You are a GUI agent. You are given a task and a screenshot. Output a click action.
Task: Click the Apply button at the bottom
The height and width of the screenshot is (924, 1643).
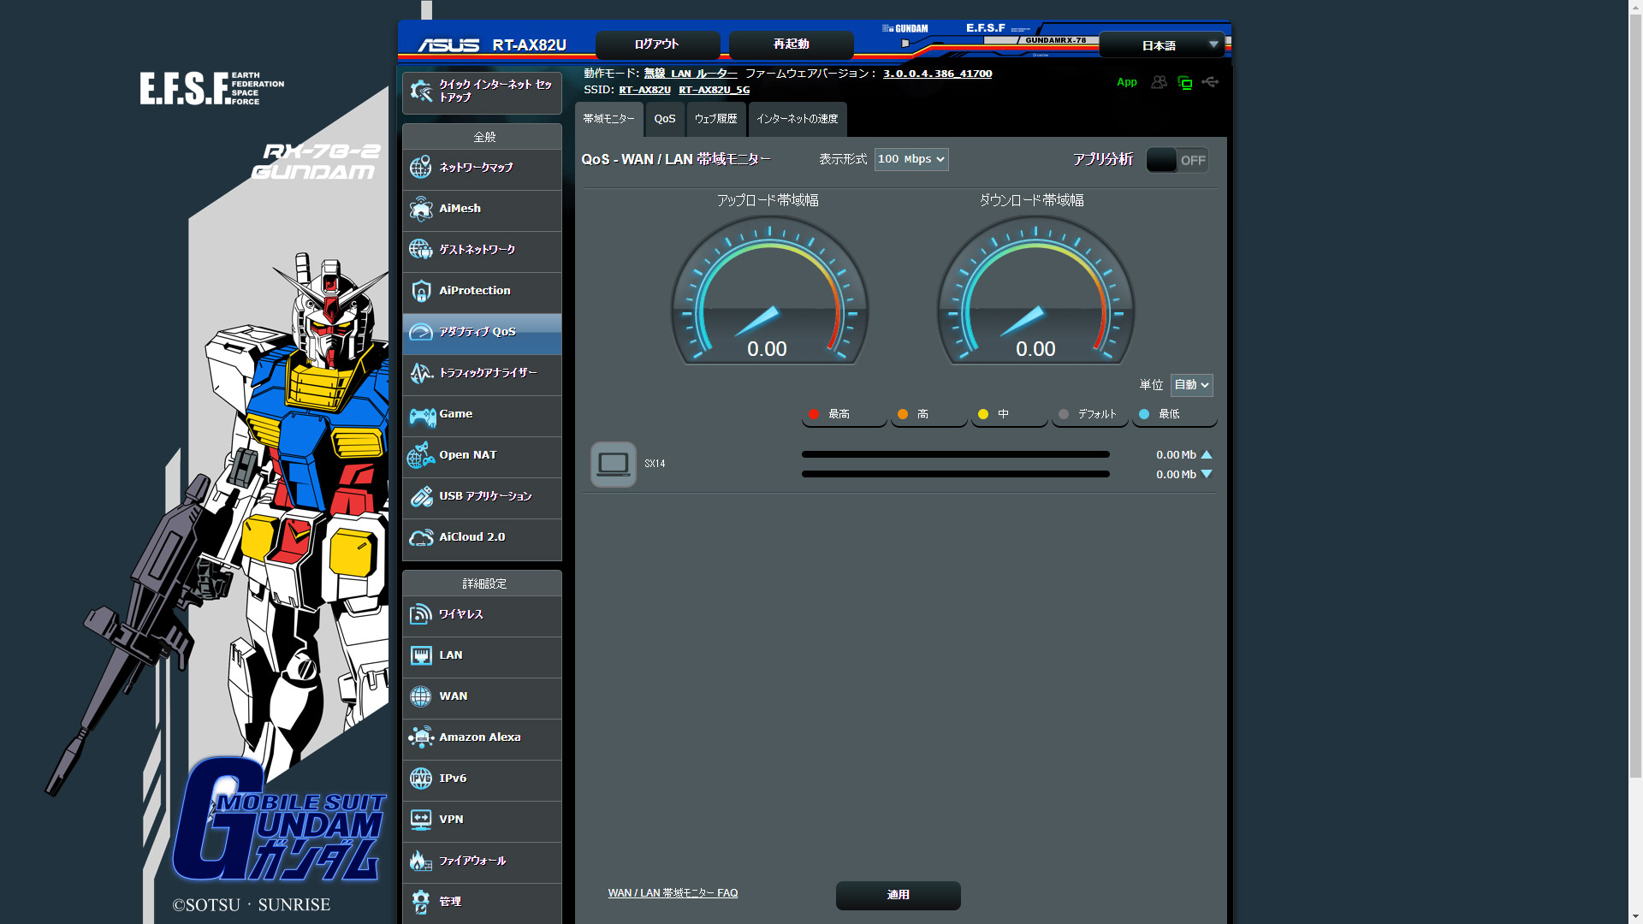[x=898, y=895]
